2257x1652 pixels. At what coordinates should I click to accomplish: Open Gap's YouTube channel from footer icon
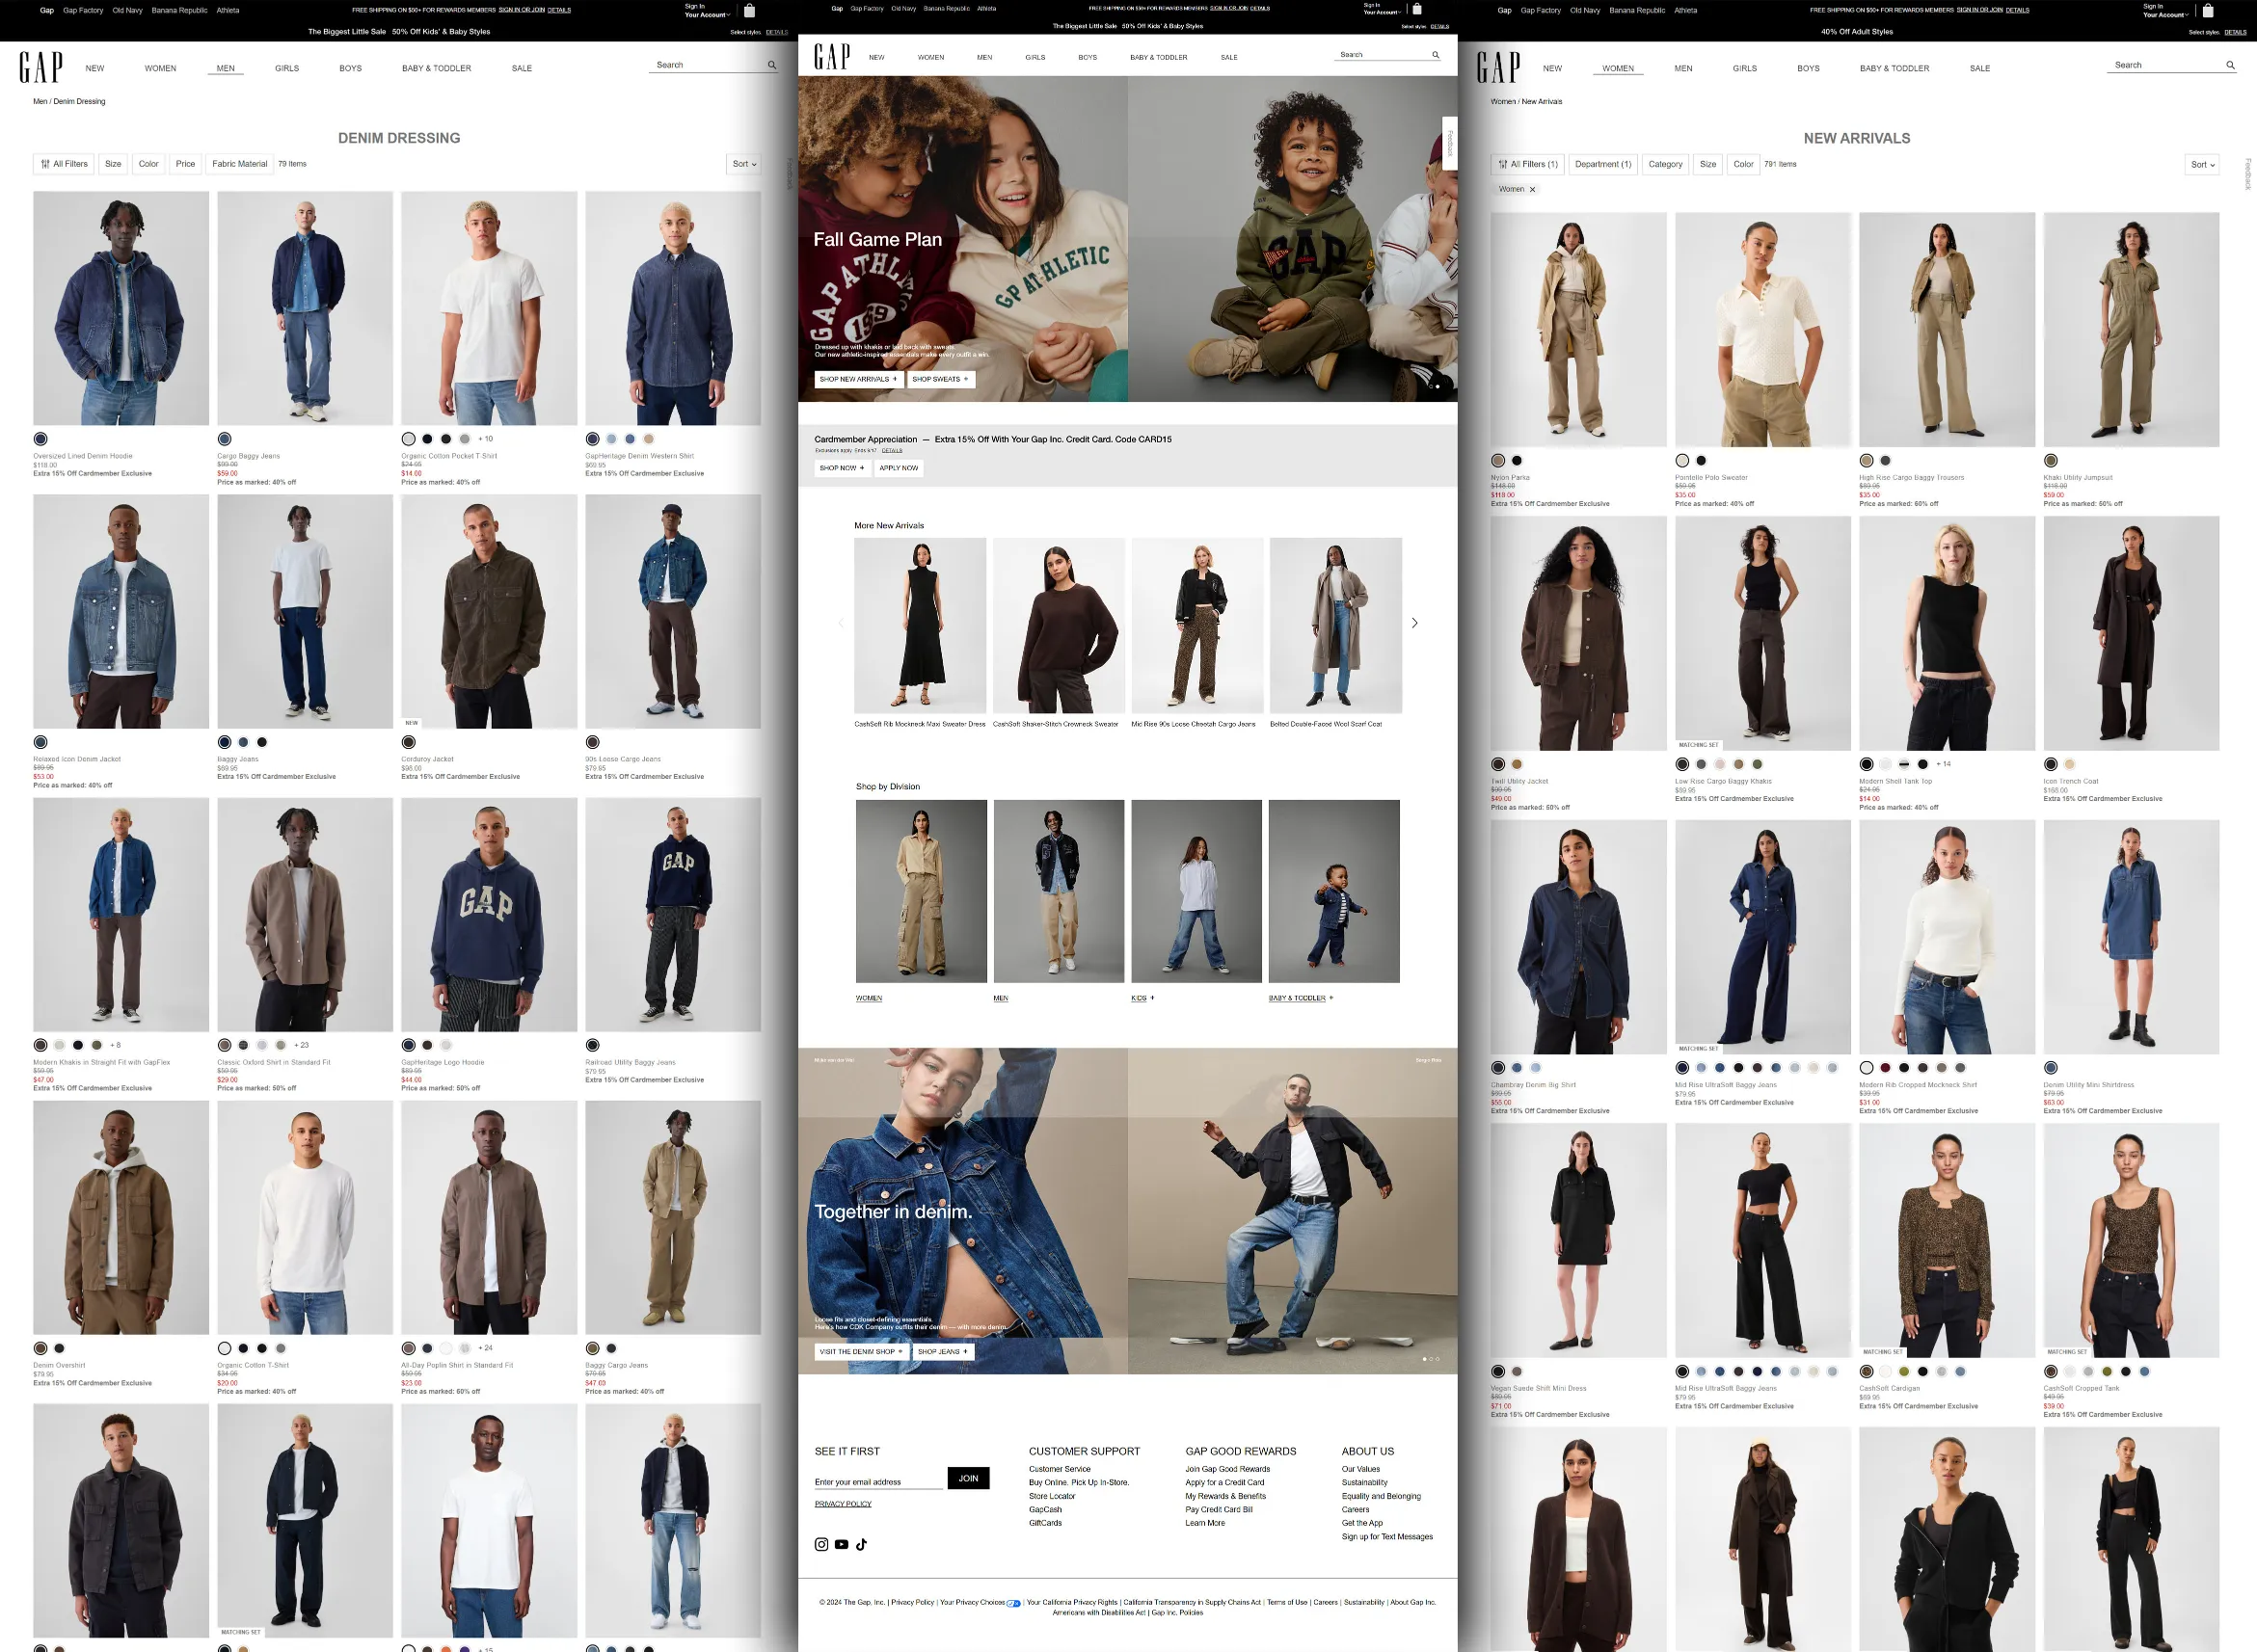point(841,1544)
